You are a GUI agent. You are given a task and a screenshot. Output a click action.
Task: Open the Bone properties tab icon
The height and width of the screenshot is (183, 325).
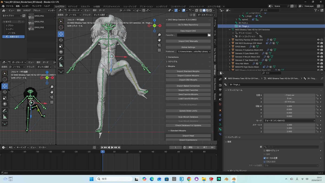tap(220, 129)
